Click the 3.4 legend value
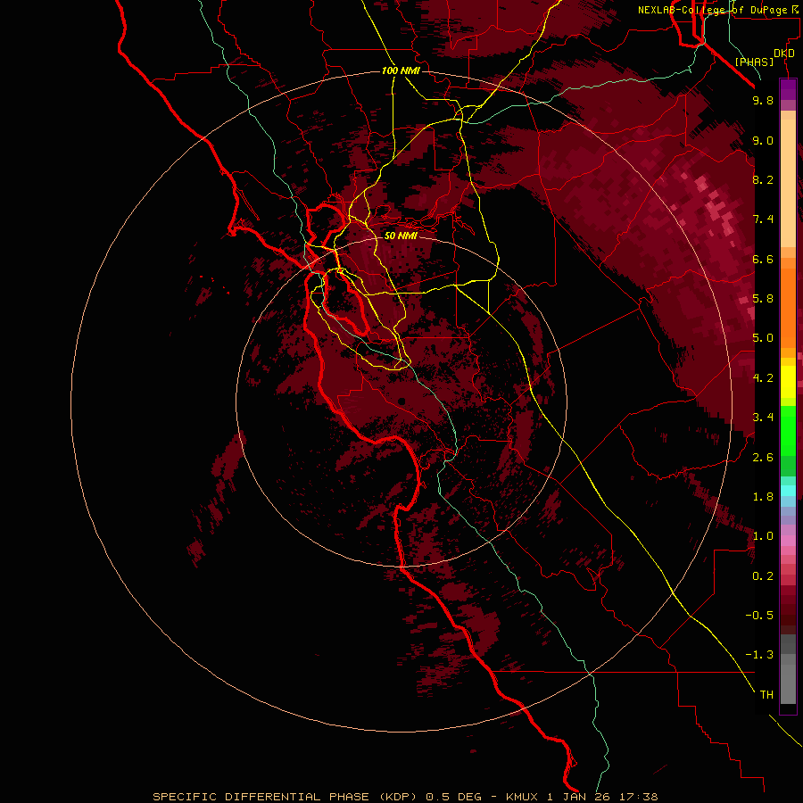This screenshot has height=803, width=803. click(763, 417)
